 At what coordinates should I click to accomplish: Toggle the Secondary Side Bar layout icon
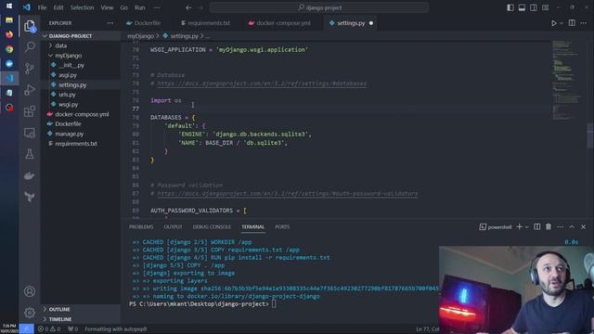pos(534,7)
